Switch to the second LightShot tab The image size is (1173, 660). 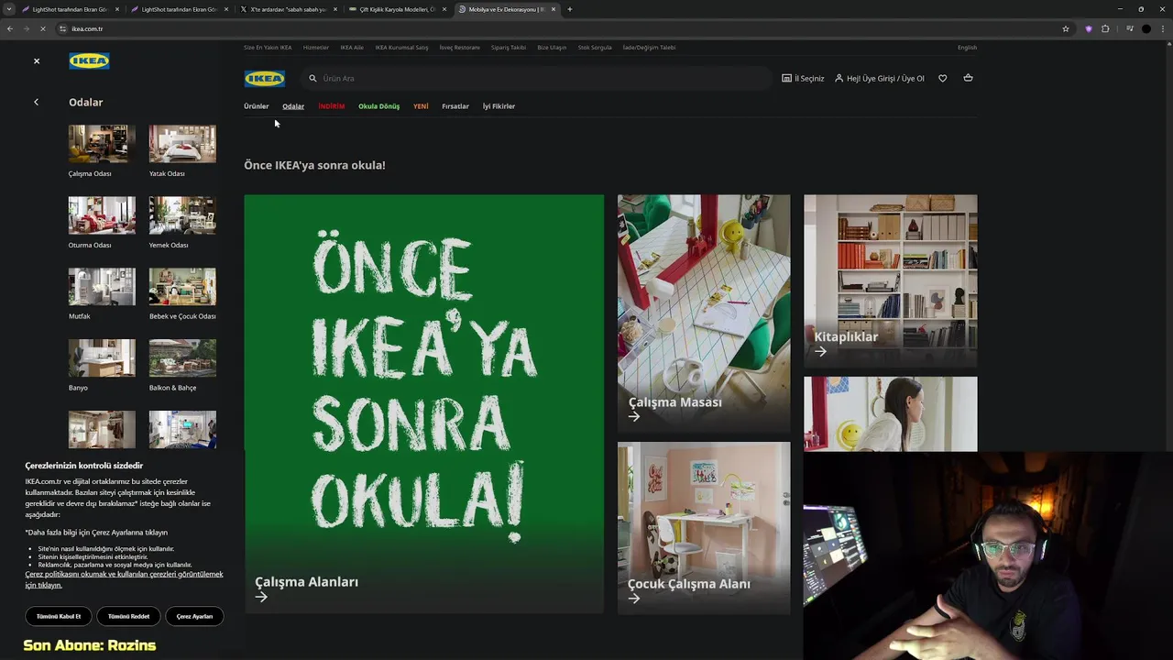(x=178, y=9)
